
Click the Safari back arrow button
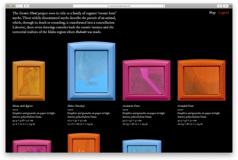[x=17, y=6]
